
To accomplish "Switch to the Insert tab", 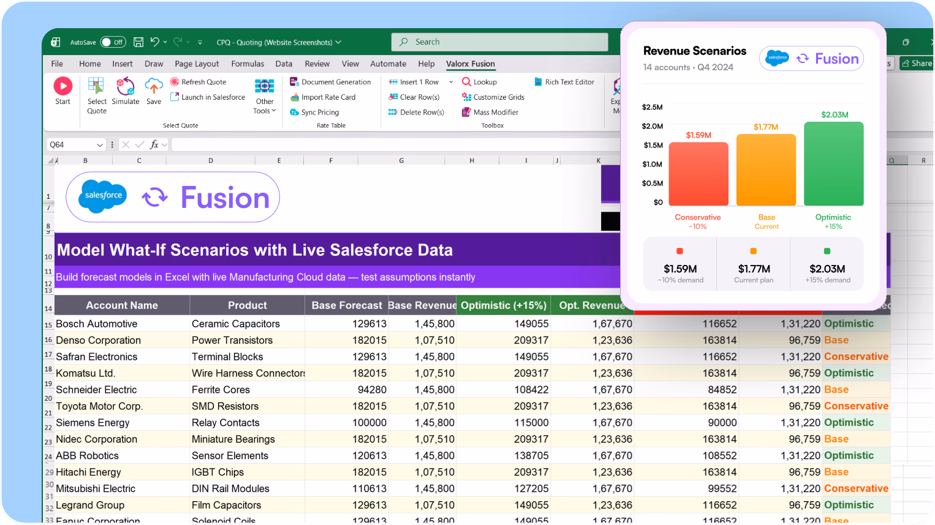I will coord(123,64).
